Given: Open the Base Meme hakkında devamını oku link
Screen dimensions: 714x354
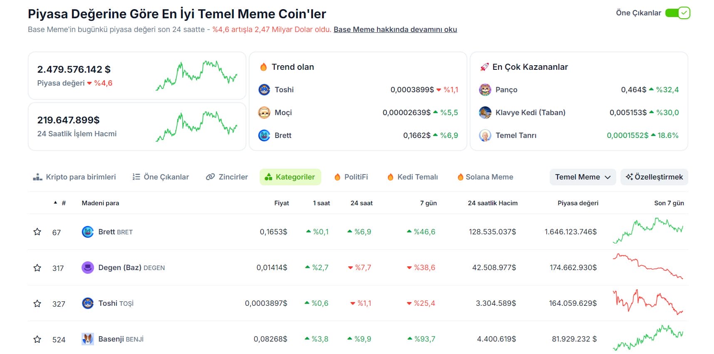Looking at the screenshot, I should [395, 29].
